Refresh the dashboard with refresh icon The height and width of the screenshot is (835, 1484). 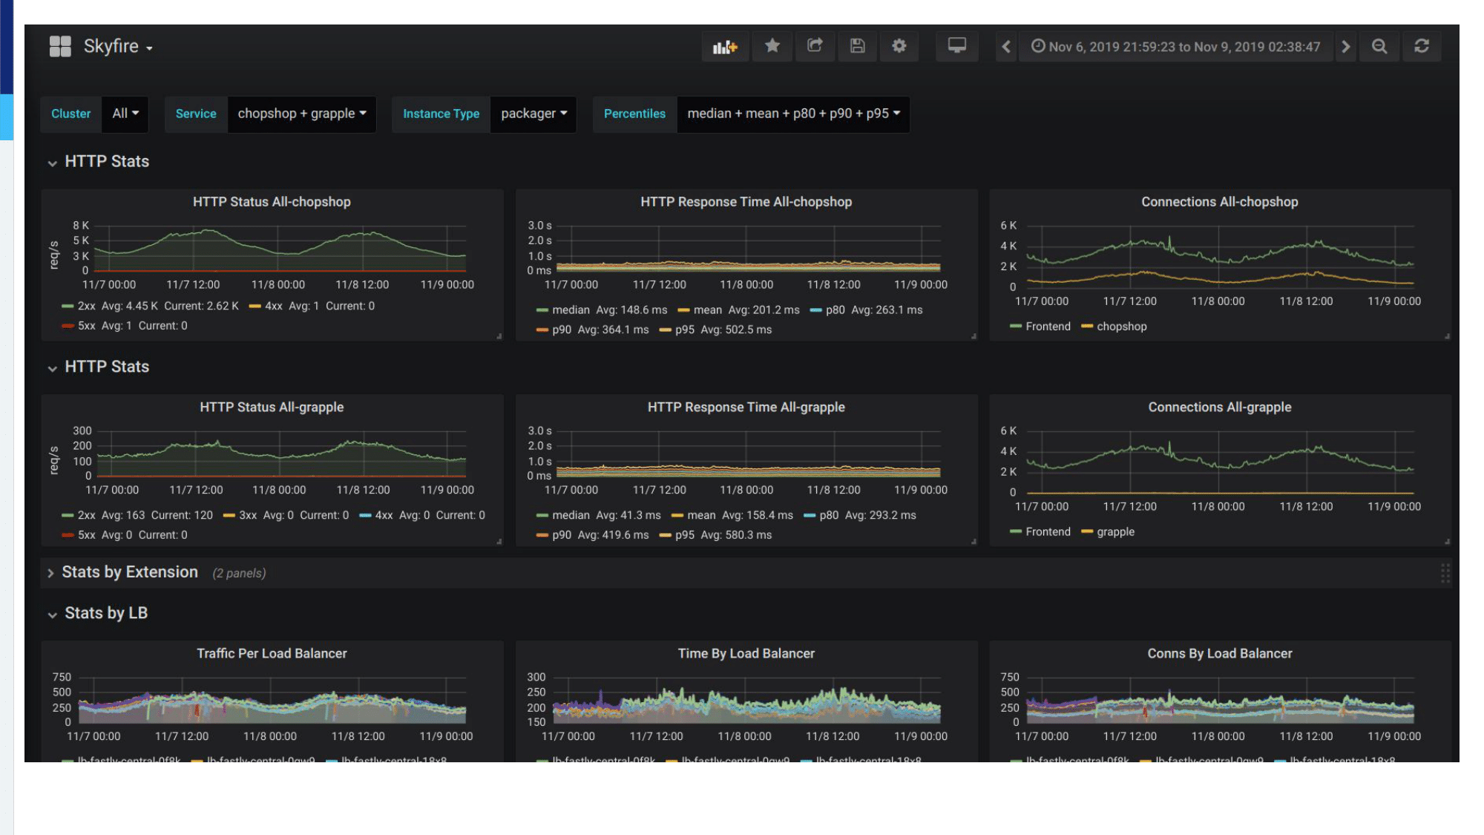click(1422, 47)
